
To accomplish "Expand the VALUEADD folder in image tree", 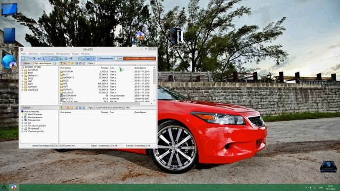I will click(x=22, y=90).
